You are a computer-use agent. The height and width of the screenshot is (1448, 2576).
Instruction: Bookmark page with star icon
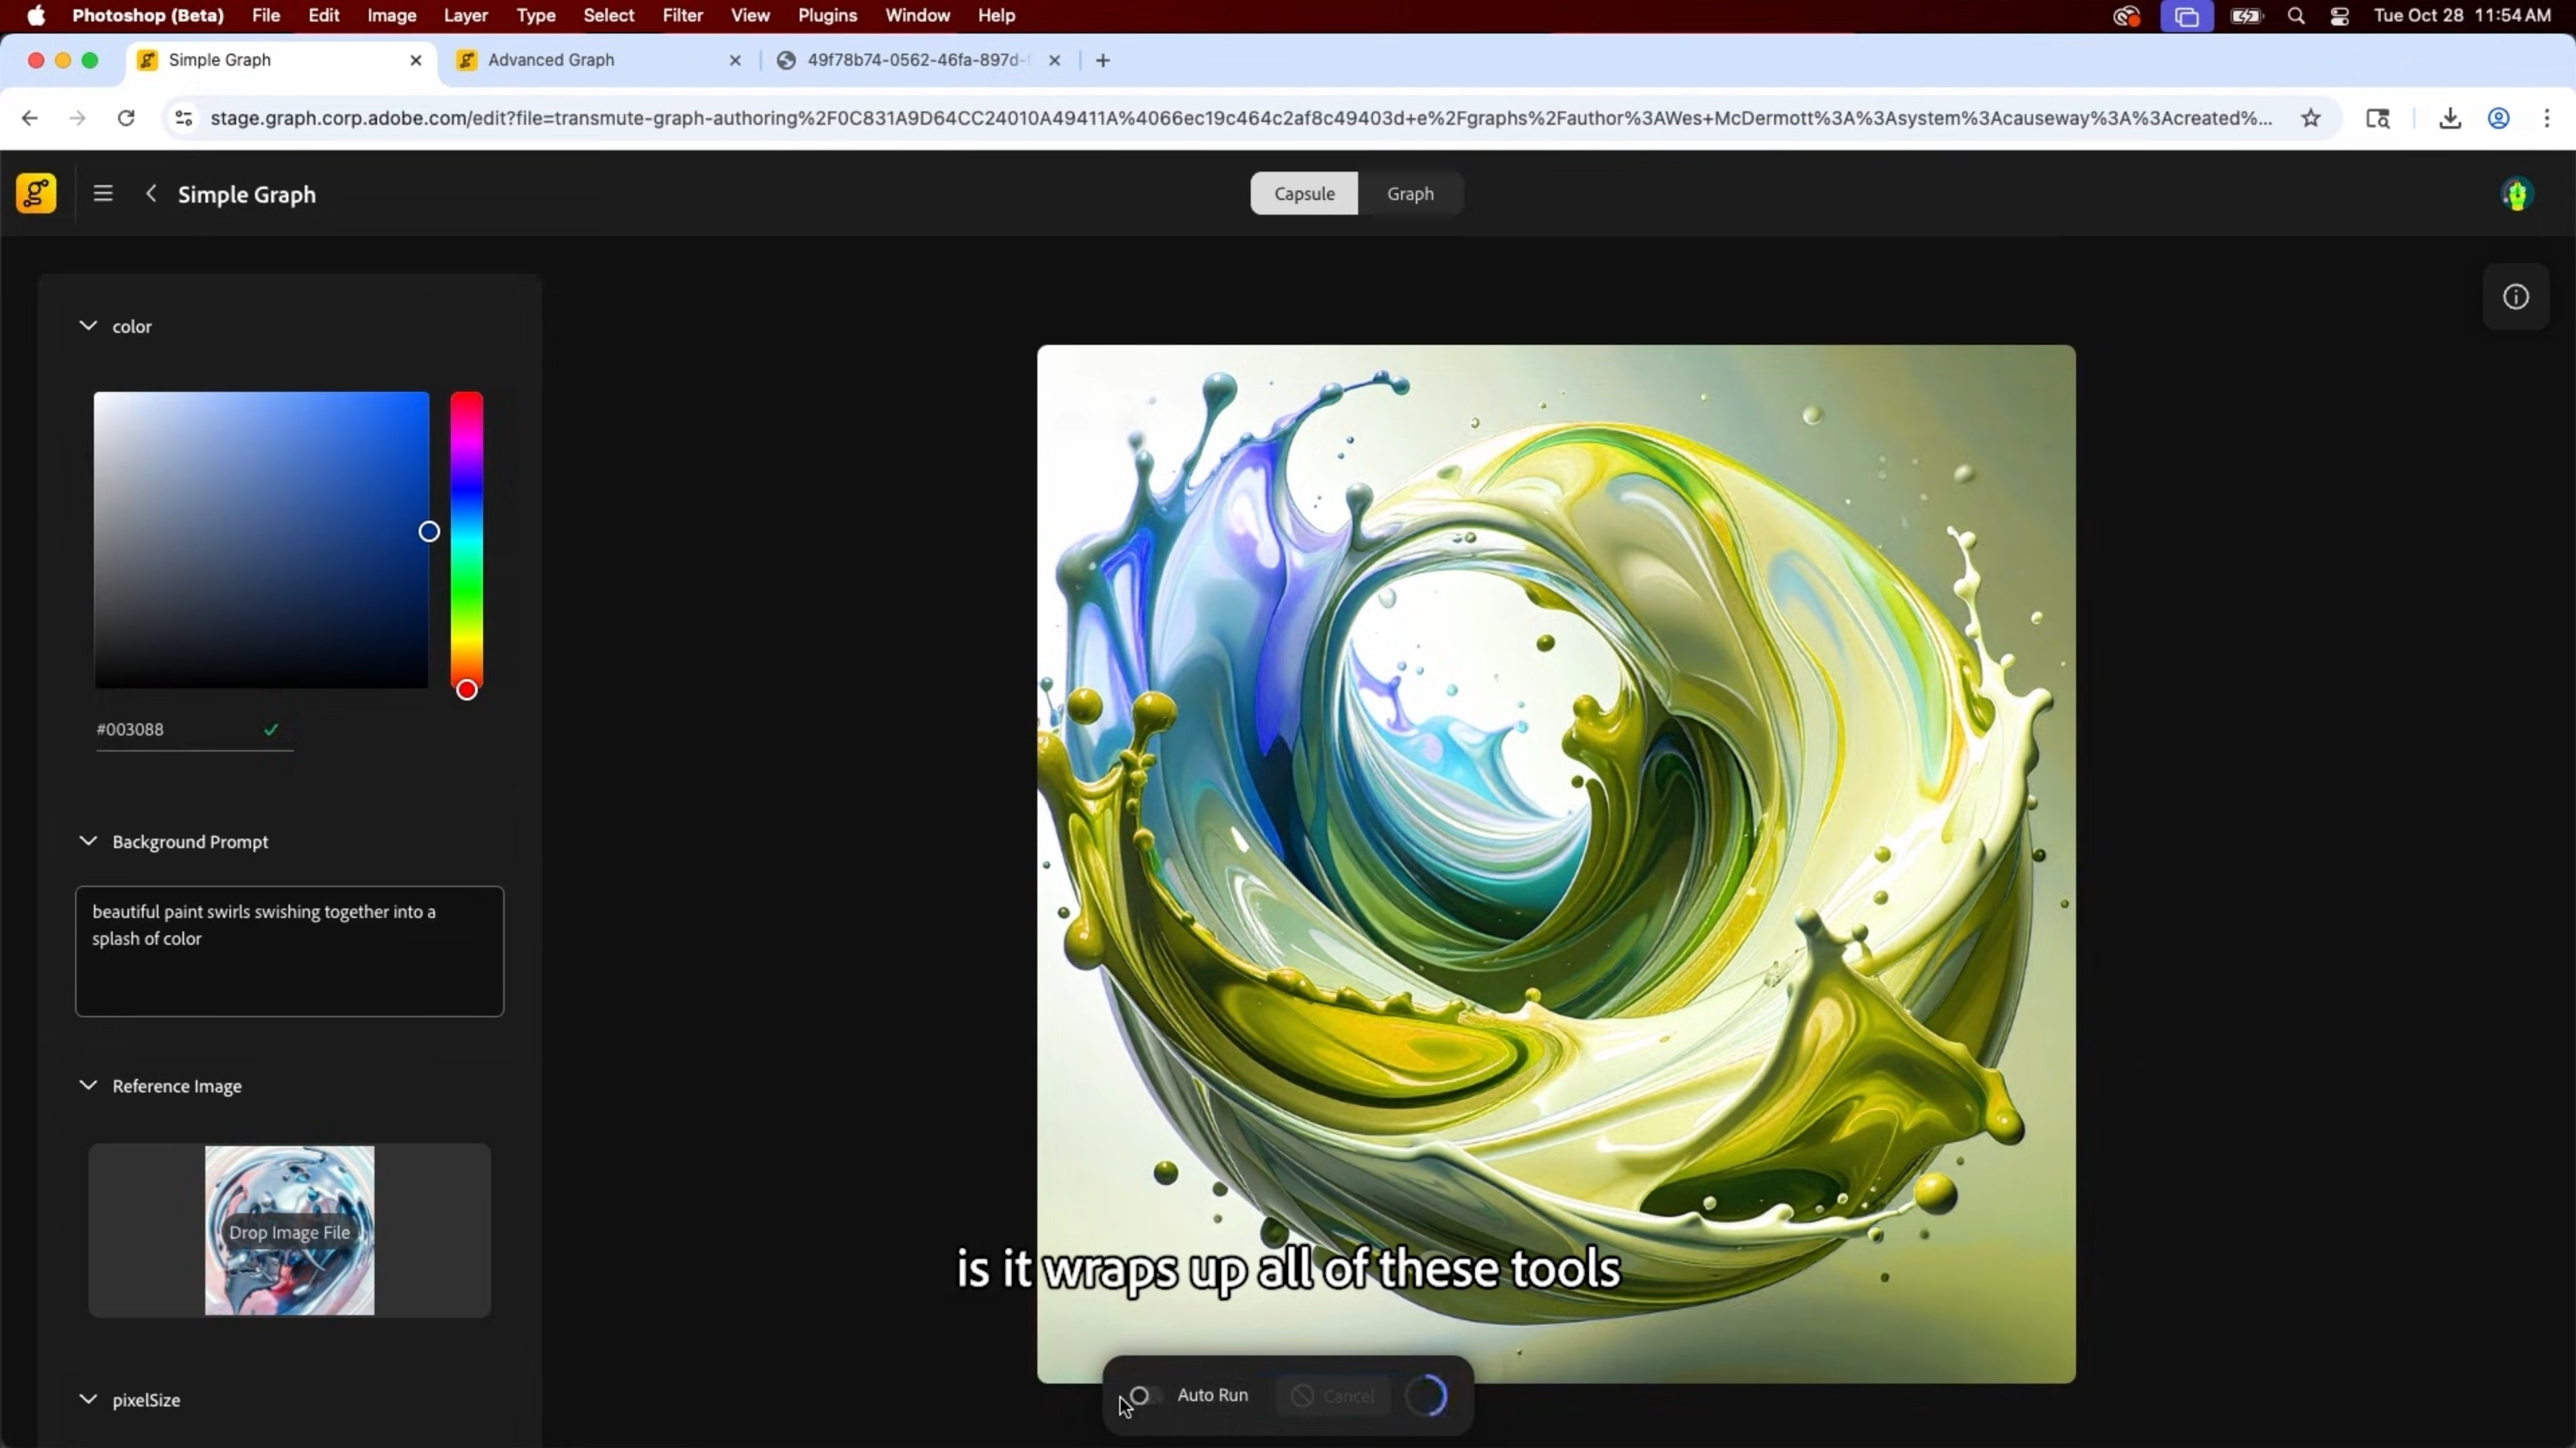coord(2311,118)
